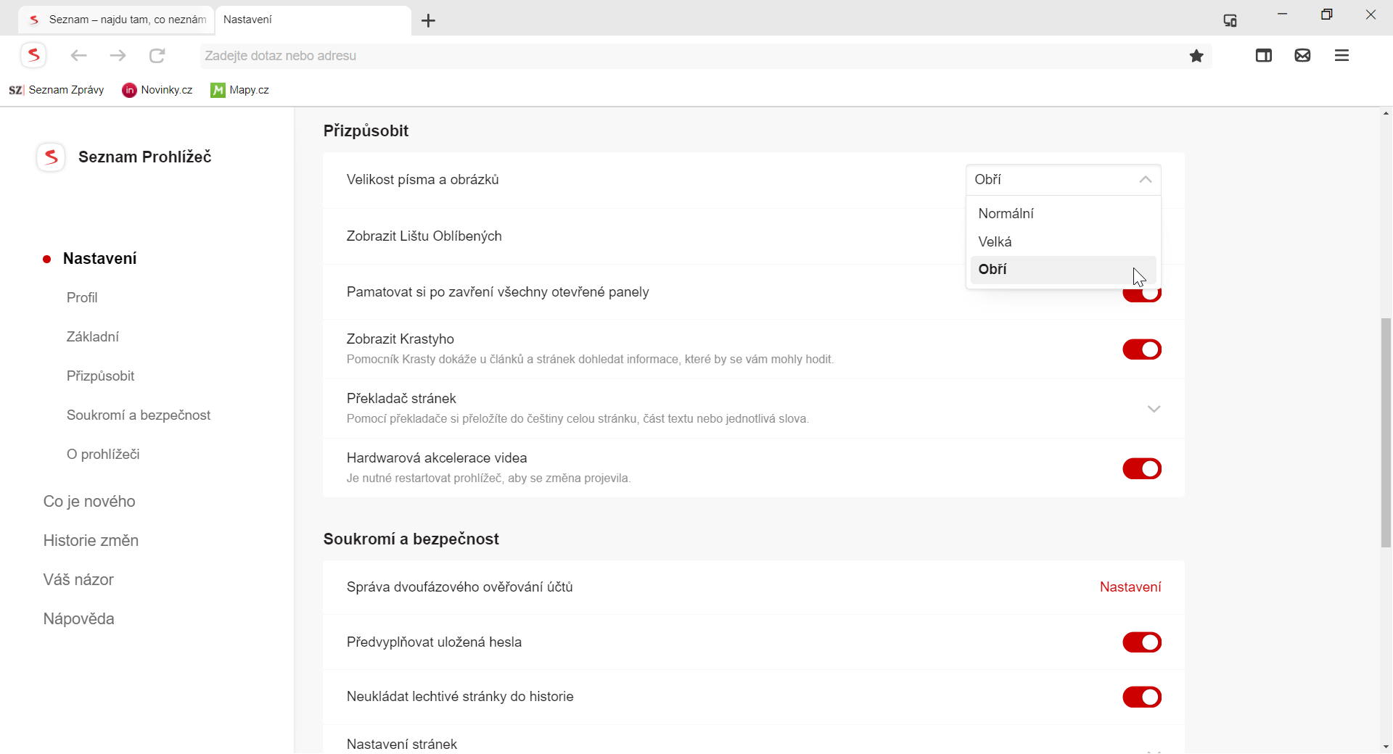The image size is (1393, 754).
Task: Open the Seznam Zprávy bookmark
Action: (x=56, y=90)
